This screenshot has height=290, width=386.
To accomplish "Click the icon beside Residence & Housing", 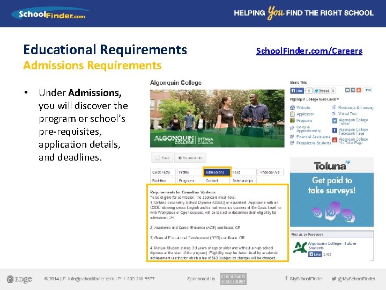I will point(334,107).
